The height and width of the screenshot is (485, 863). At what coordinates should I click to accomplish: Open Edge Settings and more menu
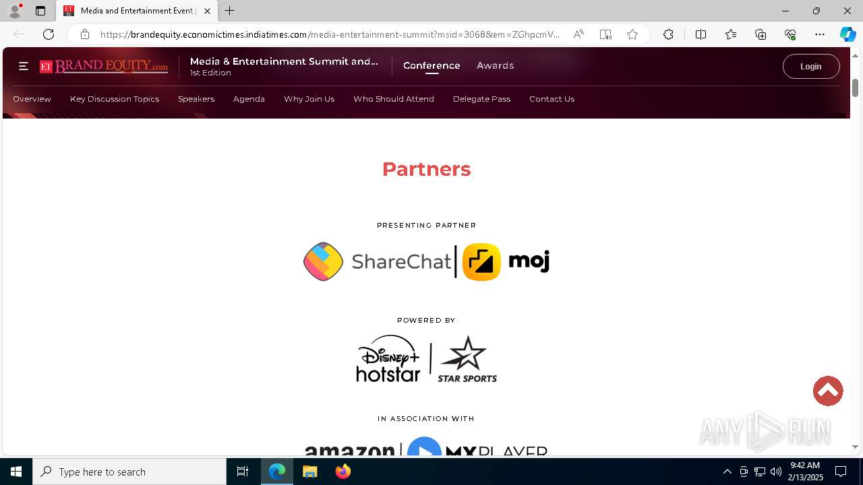click(820, 34)
